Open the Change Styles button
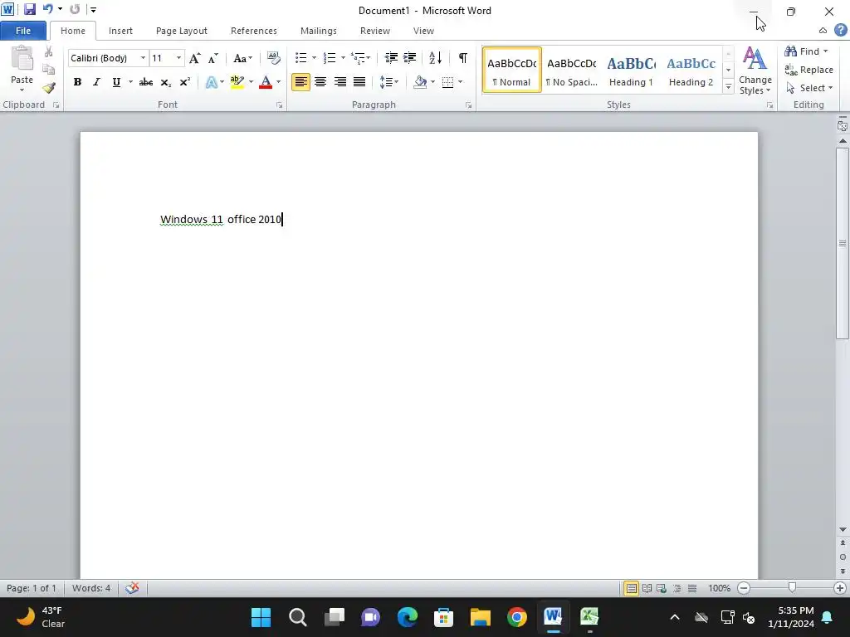 pyautogui.click(x=755, y=71)
